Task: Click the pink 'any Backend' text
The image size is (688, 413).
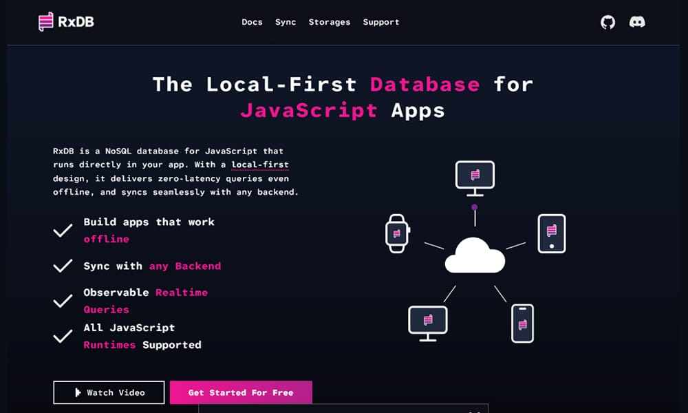Action: [185, 266]
